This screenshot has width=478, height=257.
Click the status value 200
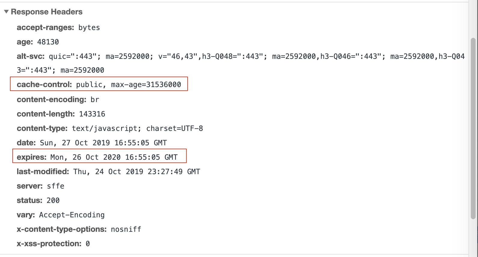[53, 200]
